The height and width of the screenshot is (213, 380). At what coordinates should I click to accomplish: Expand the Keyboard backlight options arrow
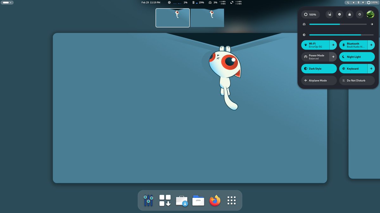[x=371, y=68]
